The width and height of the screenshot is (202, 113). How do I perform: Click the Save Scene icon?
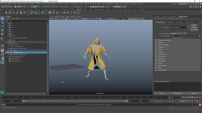coord(20,7)
